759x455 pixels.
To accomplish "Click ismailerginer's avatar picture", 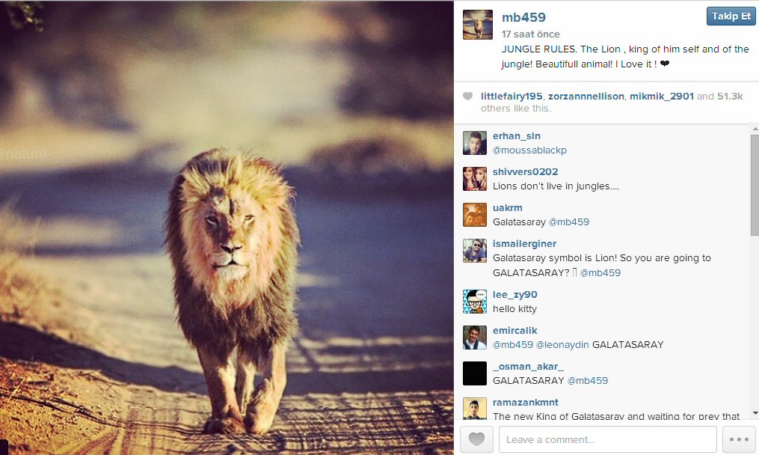I will tap(475, 251).
